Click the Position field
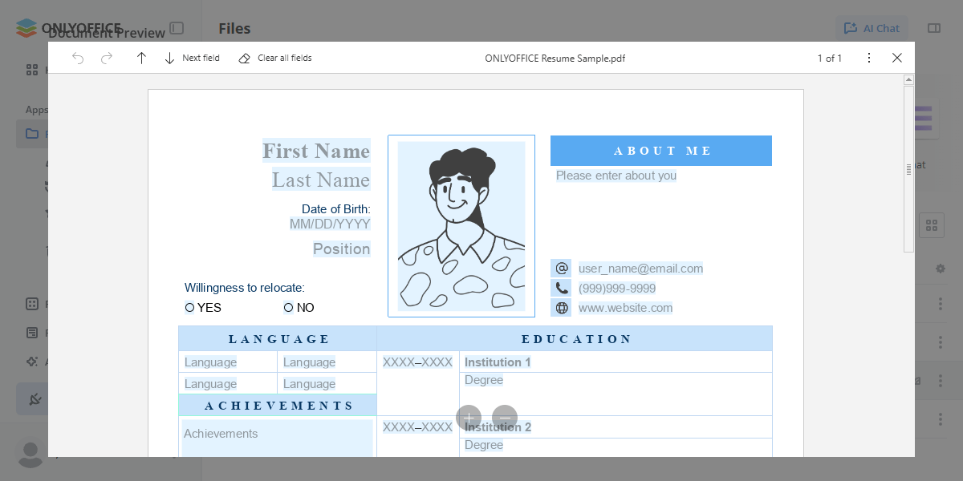963x481 pixels. (342, 249)
